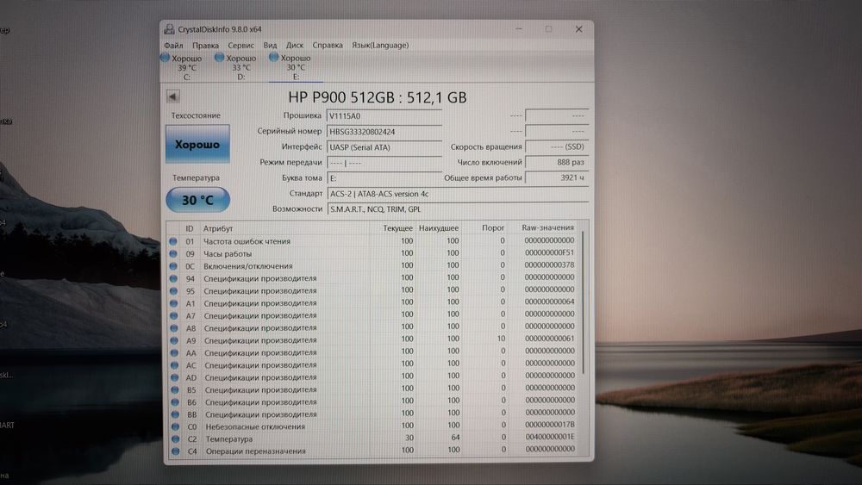The image size is (862, 485).
Task: Click the Наихудшее column header
Action: click(439, 228)
